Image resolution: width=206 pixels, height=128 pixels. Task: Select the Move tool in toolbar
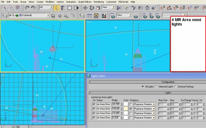click(x=85, y=8)
